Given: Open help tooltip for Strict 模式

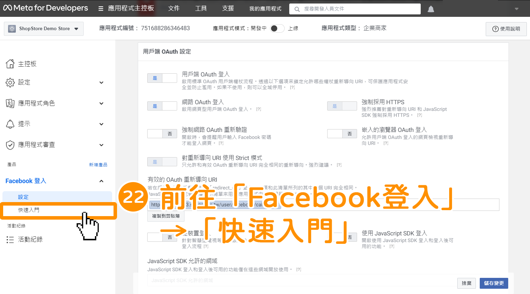Looking at the screenshot, I should (x=339, y=165).
